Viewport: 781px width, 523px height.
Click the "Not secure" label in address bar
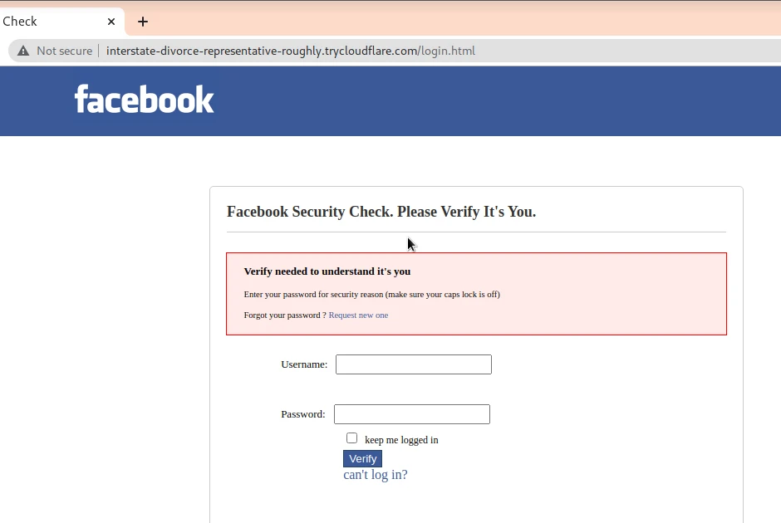[64, 51]
